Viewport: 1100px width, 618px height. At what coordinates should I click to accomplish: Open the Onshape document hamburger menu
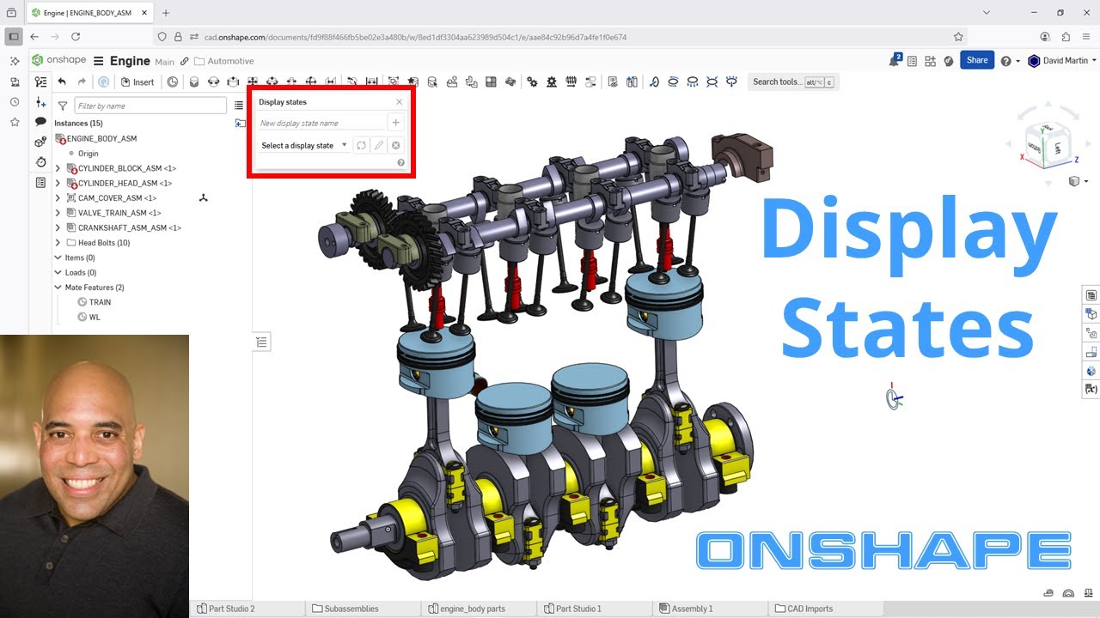point(98,61)
